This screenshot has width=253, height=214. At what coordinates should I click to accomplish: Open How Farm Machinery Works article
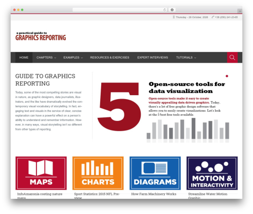[x=154, y=194]
